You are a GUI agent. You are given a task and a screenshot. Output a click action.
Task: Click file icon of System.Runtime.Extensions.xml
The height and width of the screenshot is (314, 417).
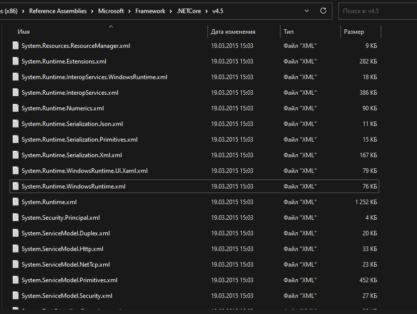(16, 61)
